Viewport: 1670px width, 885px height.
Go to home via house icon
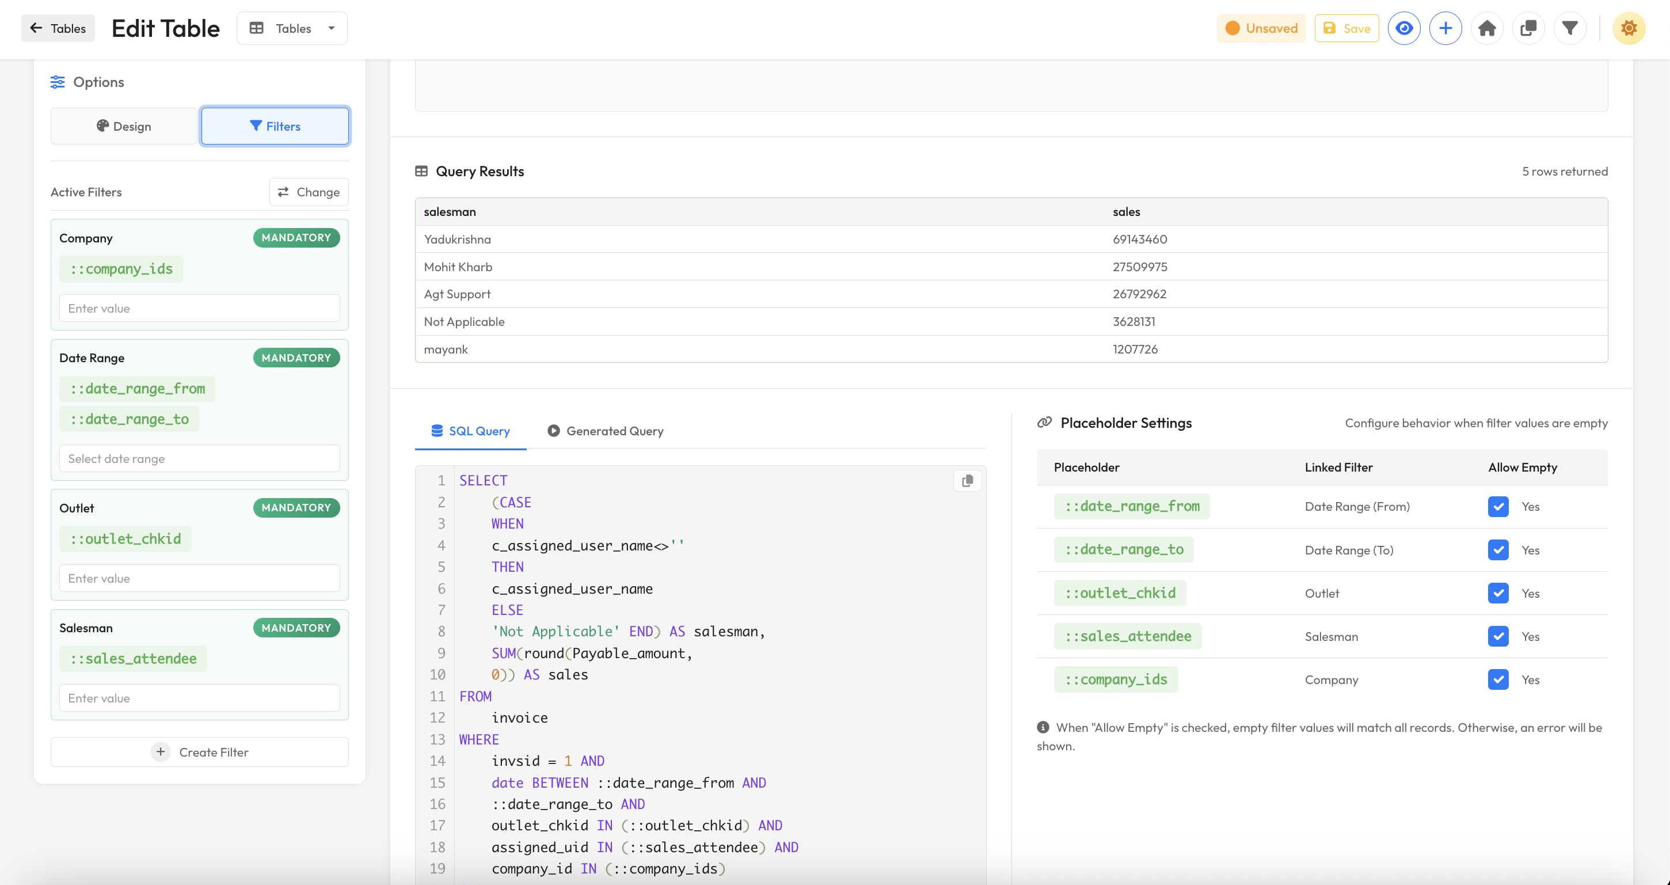coord(1486,29)
